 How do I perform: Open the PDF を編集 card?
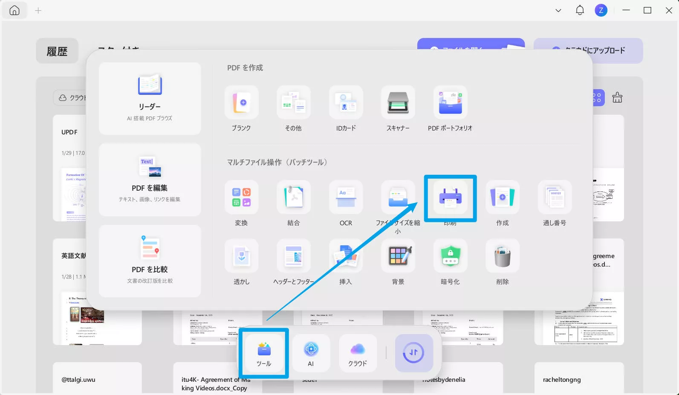point(150,180)
